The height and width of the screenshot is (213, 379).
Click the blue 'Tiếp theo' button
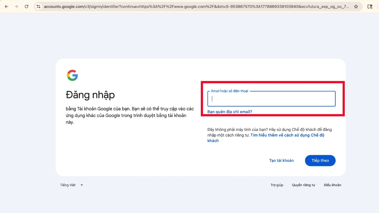click(x=320, y=161)
